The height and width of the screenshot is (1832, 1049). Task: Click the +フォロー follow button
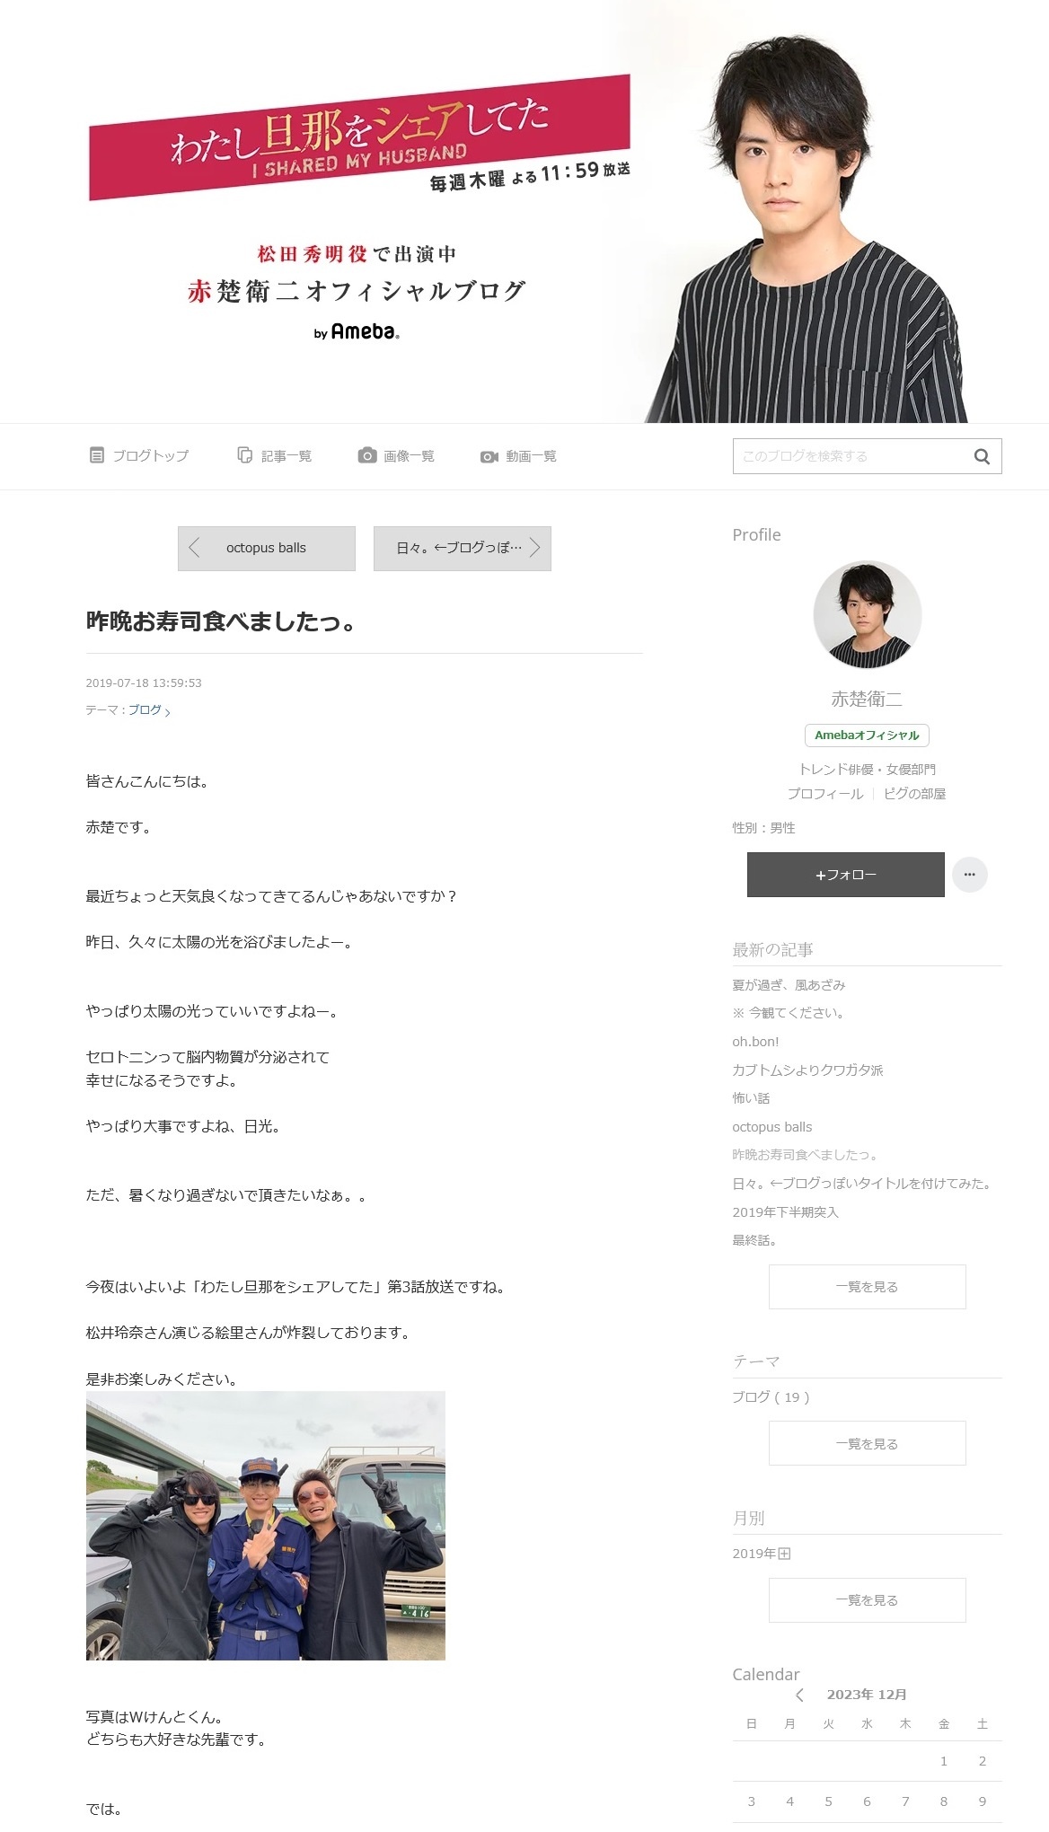point(846,875)
